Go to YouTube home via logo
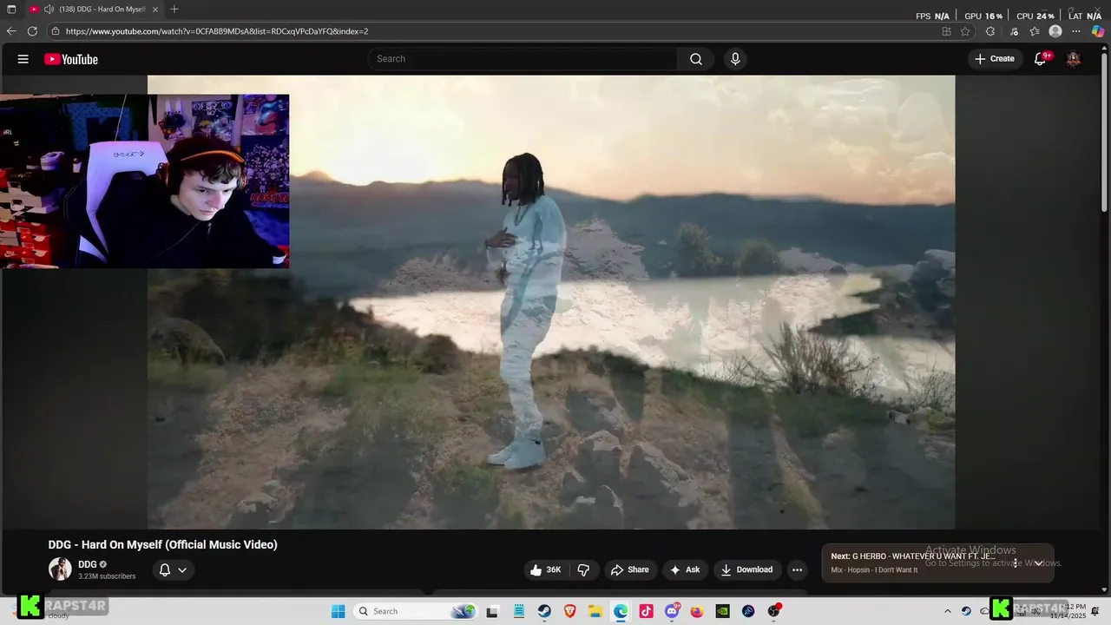 point(71,59)
